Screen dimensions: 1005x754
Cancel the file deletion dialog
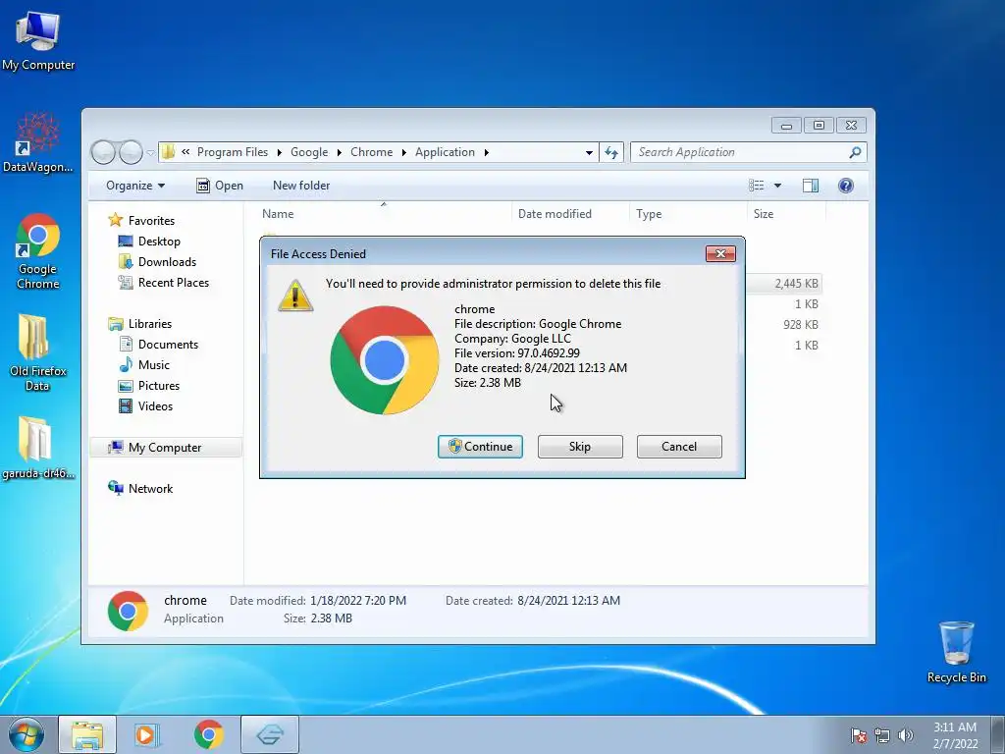tap(679, 447)
